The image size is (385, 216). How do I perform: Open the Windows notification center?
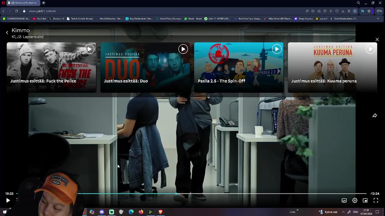377,212
